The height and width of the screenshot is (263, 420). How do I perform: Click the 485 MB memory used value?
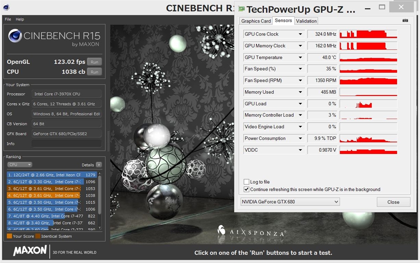(x=322, y=92)
